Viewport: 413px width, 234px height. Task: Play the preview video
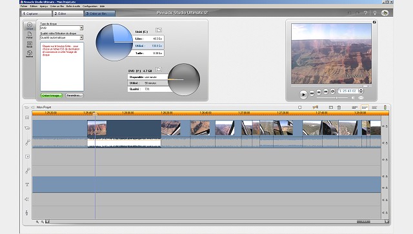303,94
